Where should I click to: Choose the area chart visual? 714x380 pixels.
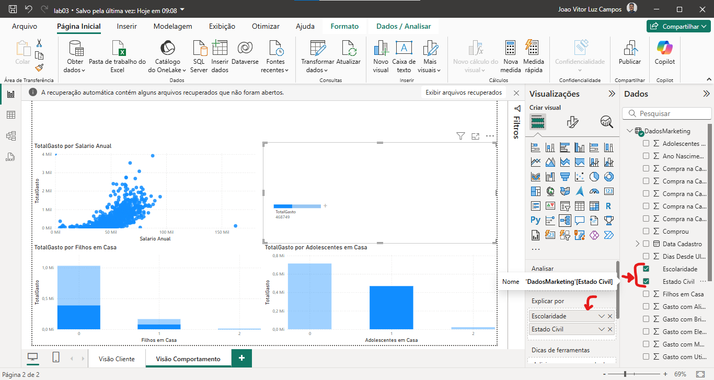click(x=550, y=162)
